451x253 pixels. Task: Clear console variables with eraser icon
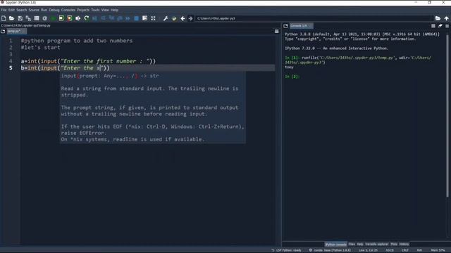[440, 26]
